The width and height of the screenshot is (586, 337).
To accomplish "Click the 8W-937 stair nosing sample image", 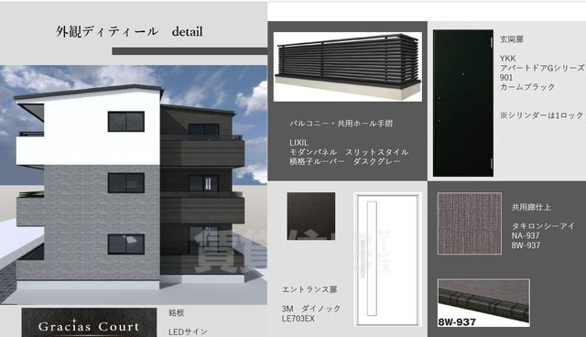I will point(483,303).
